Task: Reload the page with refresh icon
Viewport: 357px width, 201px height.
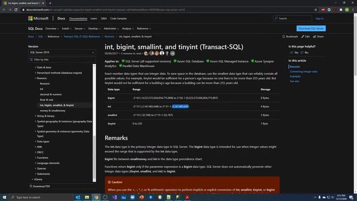Action: coord(16,9)
